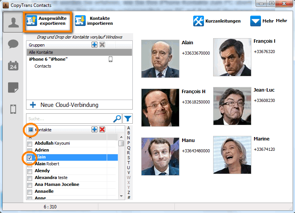This screenshot has width=295, height=213.
Task: Jump to letter S in index
Action: point(129,158)
